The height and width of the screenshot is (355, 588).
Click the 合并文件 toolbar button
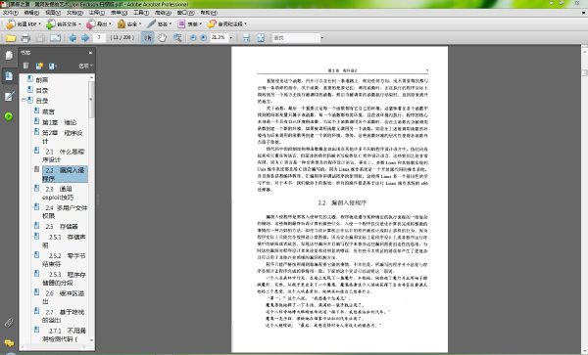63,23
